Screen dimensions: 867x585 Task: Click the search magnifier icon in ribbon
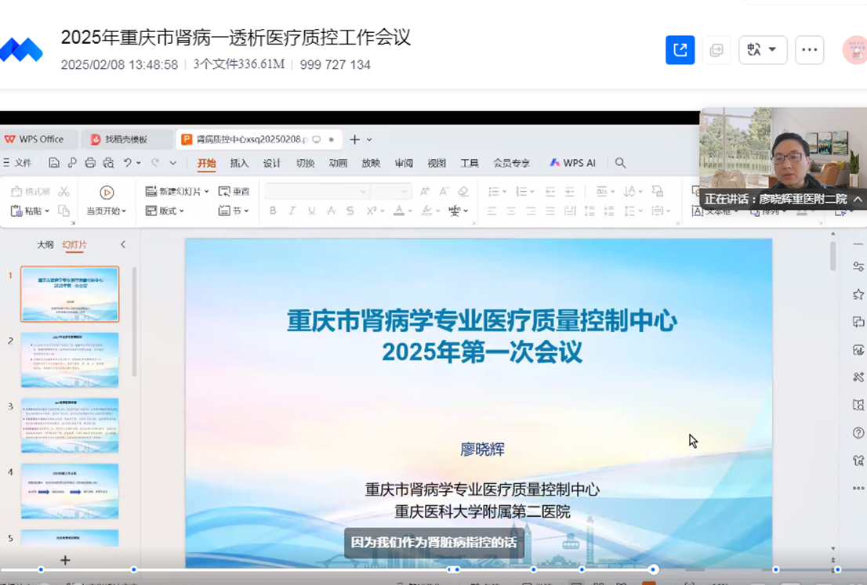(620, 163)
